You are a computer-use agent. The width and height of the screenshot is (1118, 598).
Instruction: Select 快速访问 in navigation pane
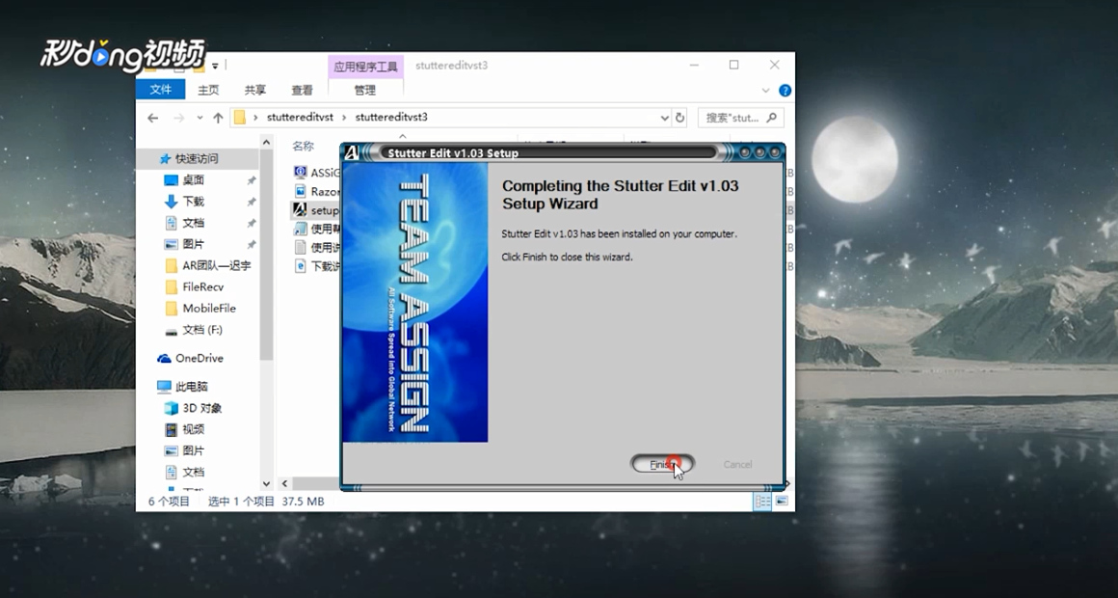197,158
